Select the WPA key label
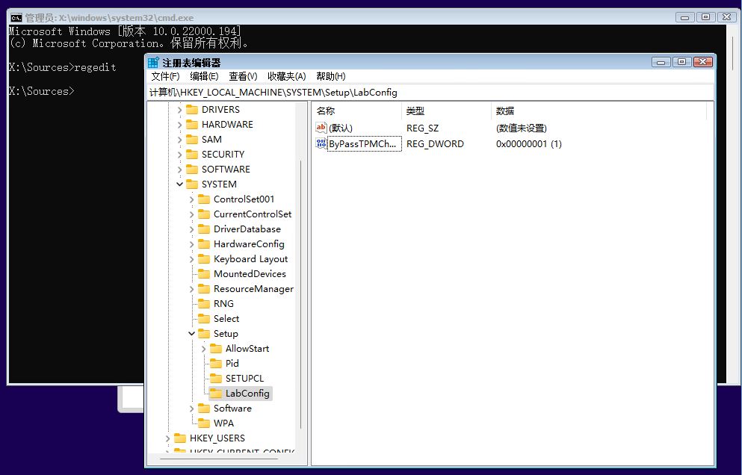The image size is (742, 475). click(224, 423)
